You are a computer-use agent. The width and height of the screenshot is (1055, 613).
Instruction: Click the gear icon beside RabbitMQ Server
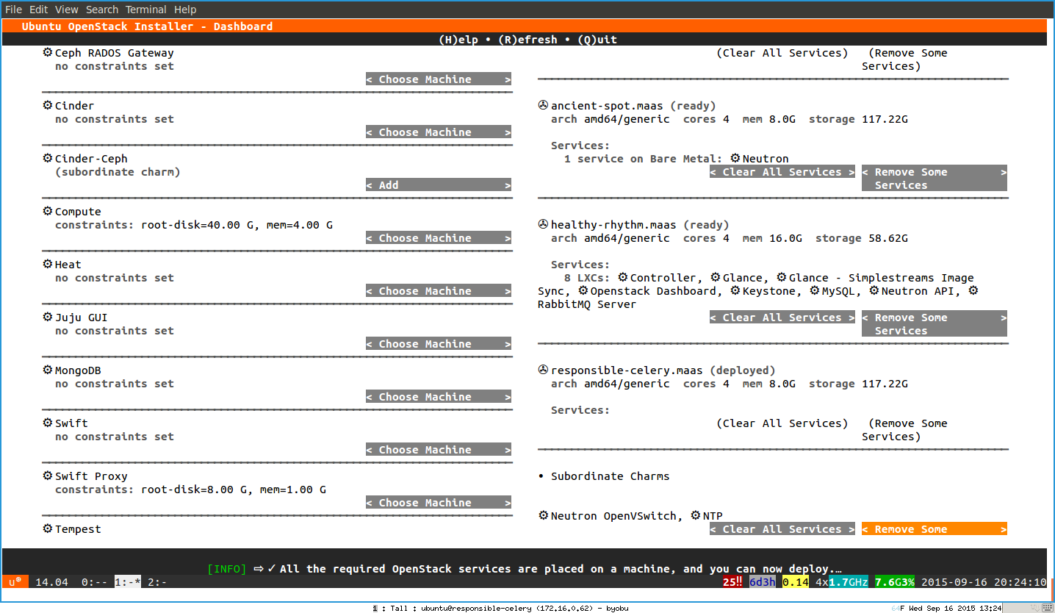[x=973, y=291]
